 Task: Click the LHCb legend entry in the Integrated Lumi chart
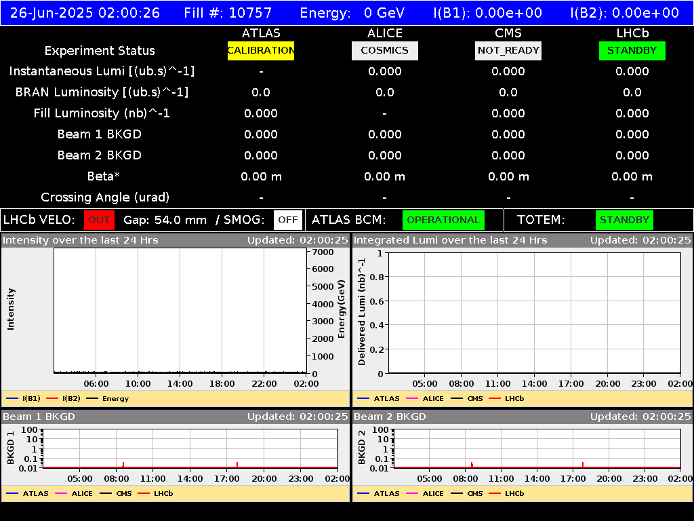(506, 399)
